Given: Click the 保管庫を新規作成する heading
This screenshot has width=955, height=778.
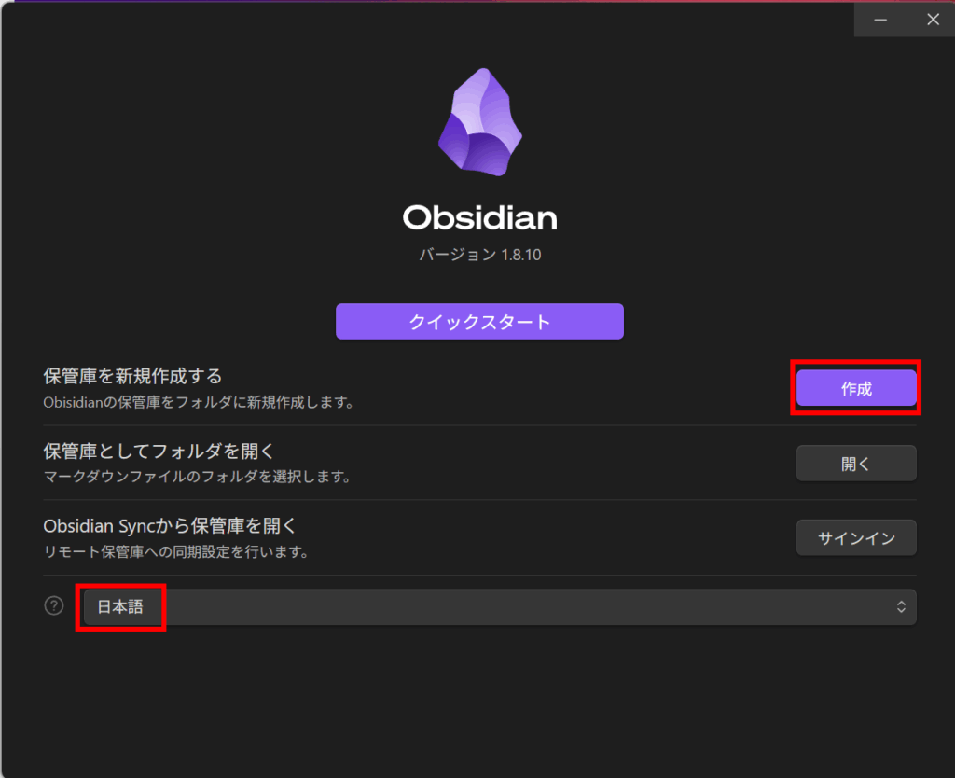Looking at the screenshot, I should (x=132, y=376).
